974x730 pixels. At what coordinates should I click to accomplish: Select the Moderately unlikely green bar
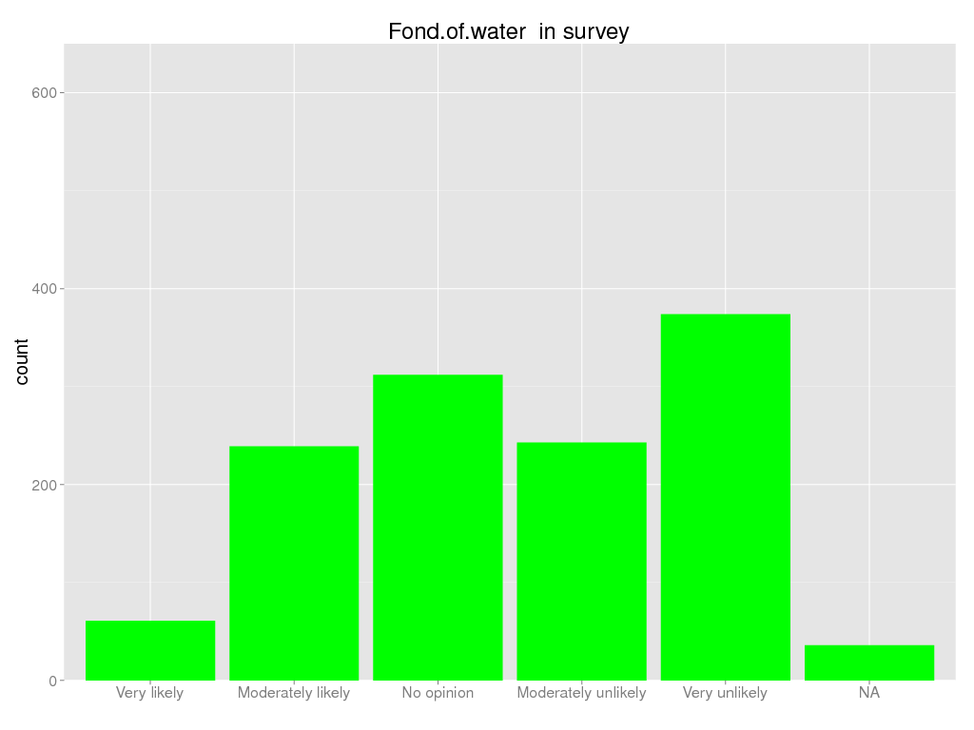[581, 561]
